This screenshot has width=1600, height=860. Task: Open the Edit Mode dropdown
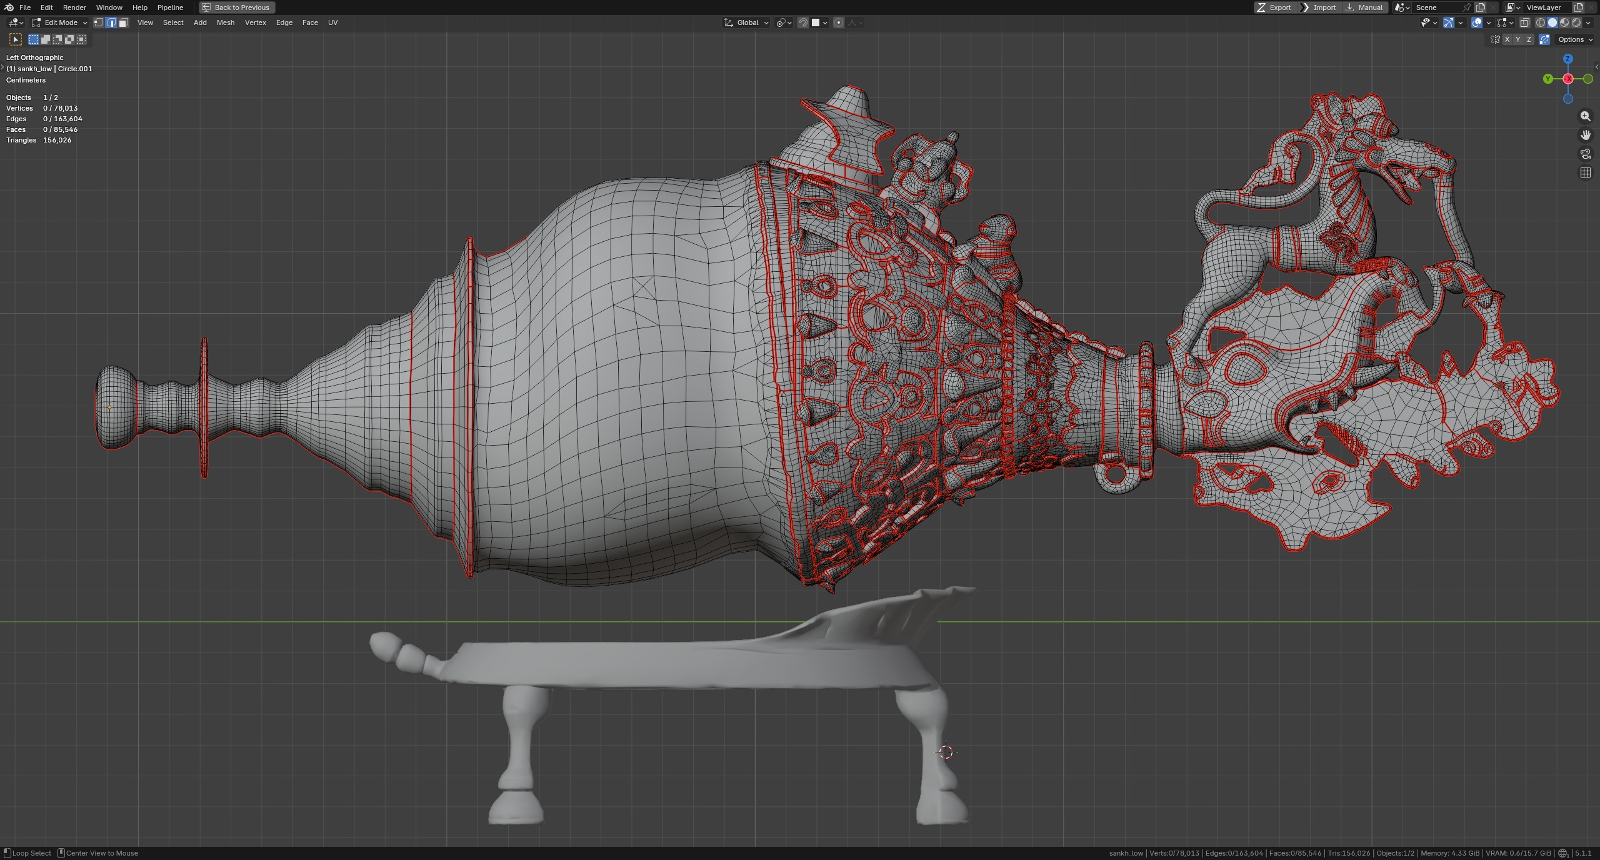(60, 22)
